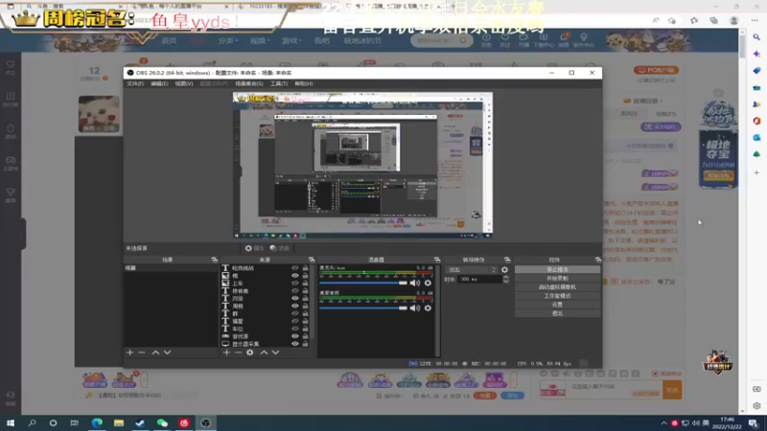Toggle lock on 周榜 source
Image resolution: width=767 pixels, height=431 pixels.
(x=305, y=306)
